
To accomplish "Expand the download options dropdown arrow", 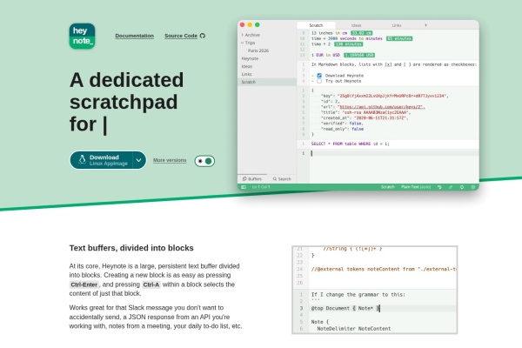I will 139,160.
